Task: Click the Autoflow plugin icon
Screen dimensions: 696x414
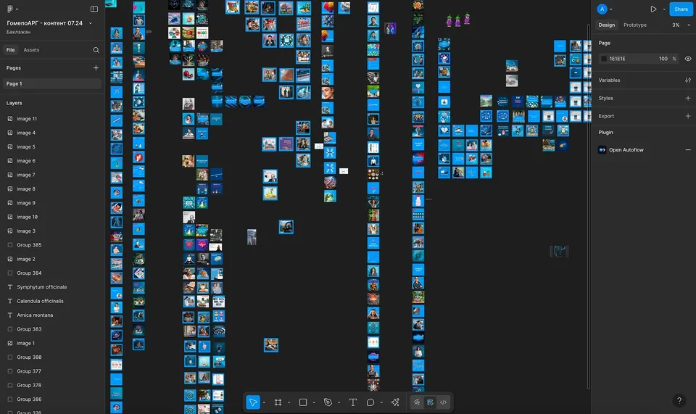Action: [x=602, y=150]
